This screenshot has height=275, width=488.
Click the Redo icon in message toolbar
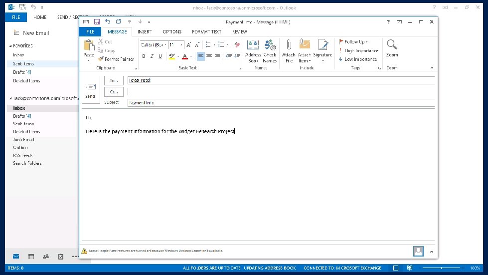click(x=118, y=21)
